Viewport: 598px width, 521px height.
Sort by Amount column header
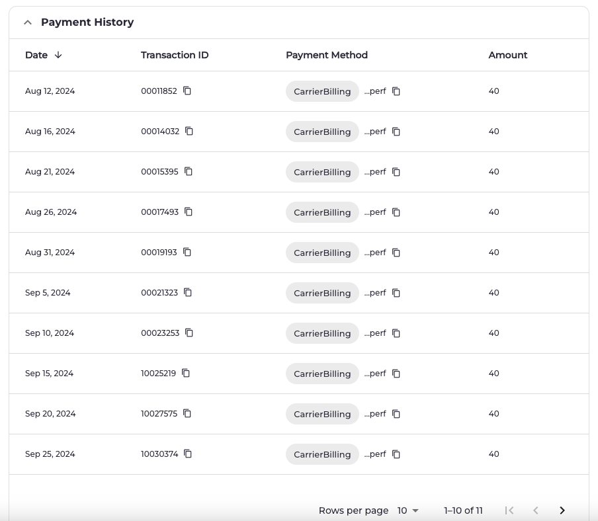(x=507, y=55)
